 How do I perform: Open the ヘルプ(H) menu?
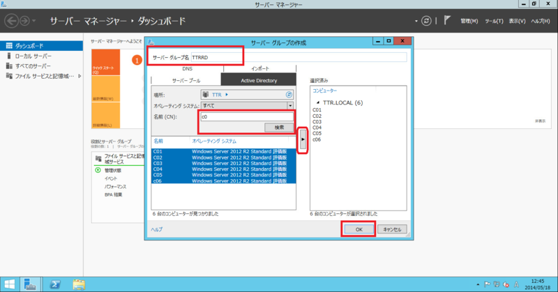click(540, 21)
